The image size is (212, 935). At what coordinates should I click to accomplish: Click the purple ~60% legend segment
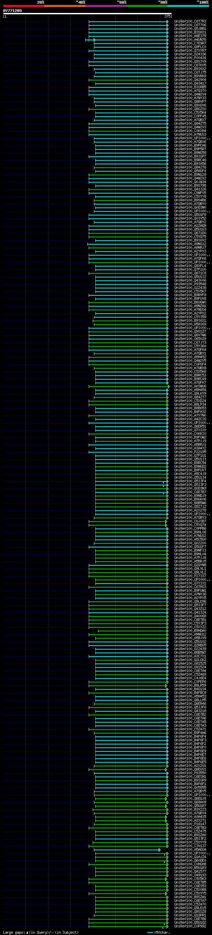coord(106,6)
